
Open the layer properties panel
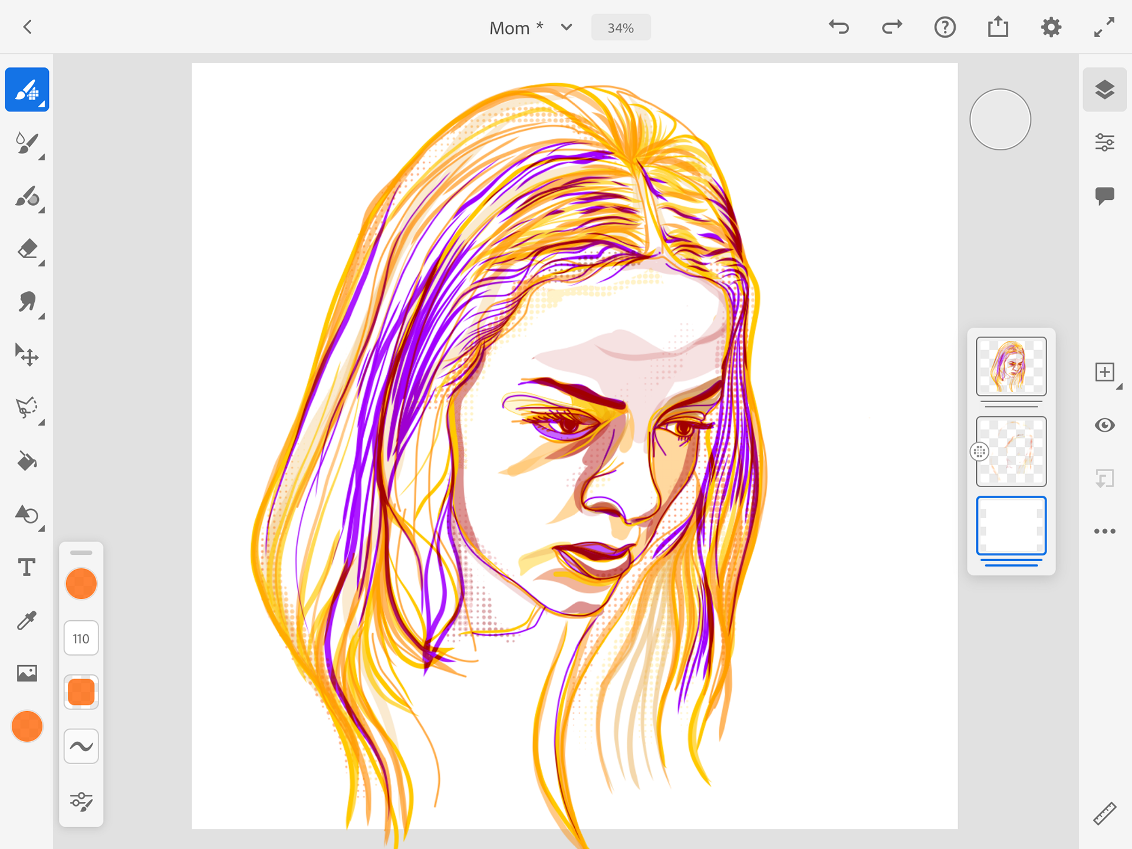pyautogui.click(x=1104, y=143)
